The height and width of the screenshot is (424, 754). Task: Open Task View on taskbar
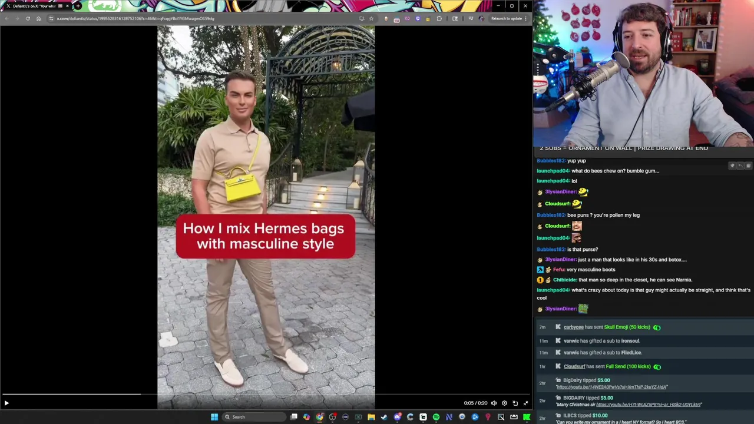[294, 417]
